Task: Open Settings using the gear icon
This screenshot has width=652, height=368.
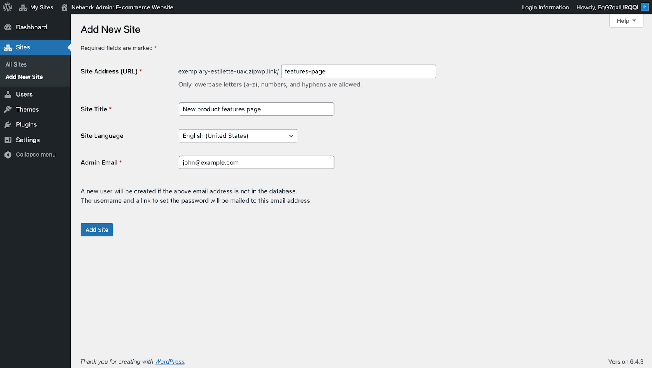Action: (9, 140)
